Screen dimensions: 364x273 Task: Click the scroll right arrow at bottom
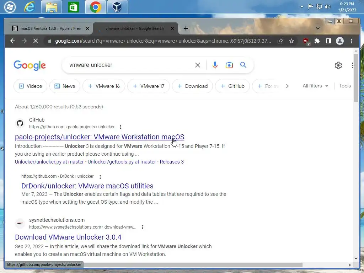pos(350,265)
